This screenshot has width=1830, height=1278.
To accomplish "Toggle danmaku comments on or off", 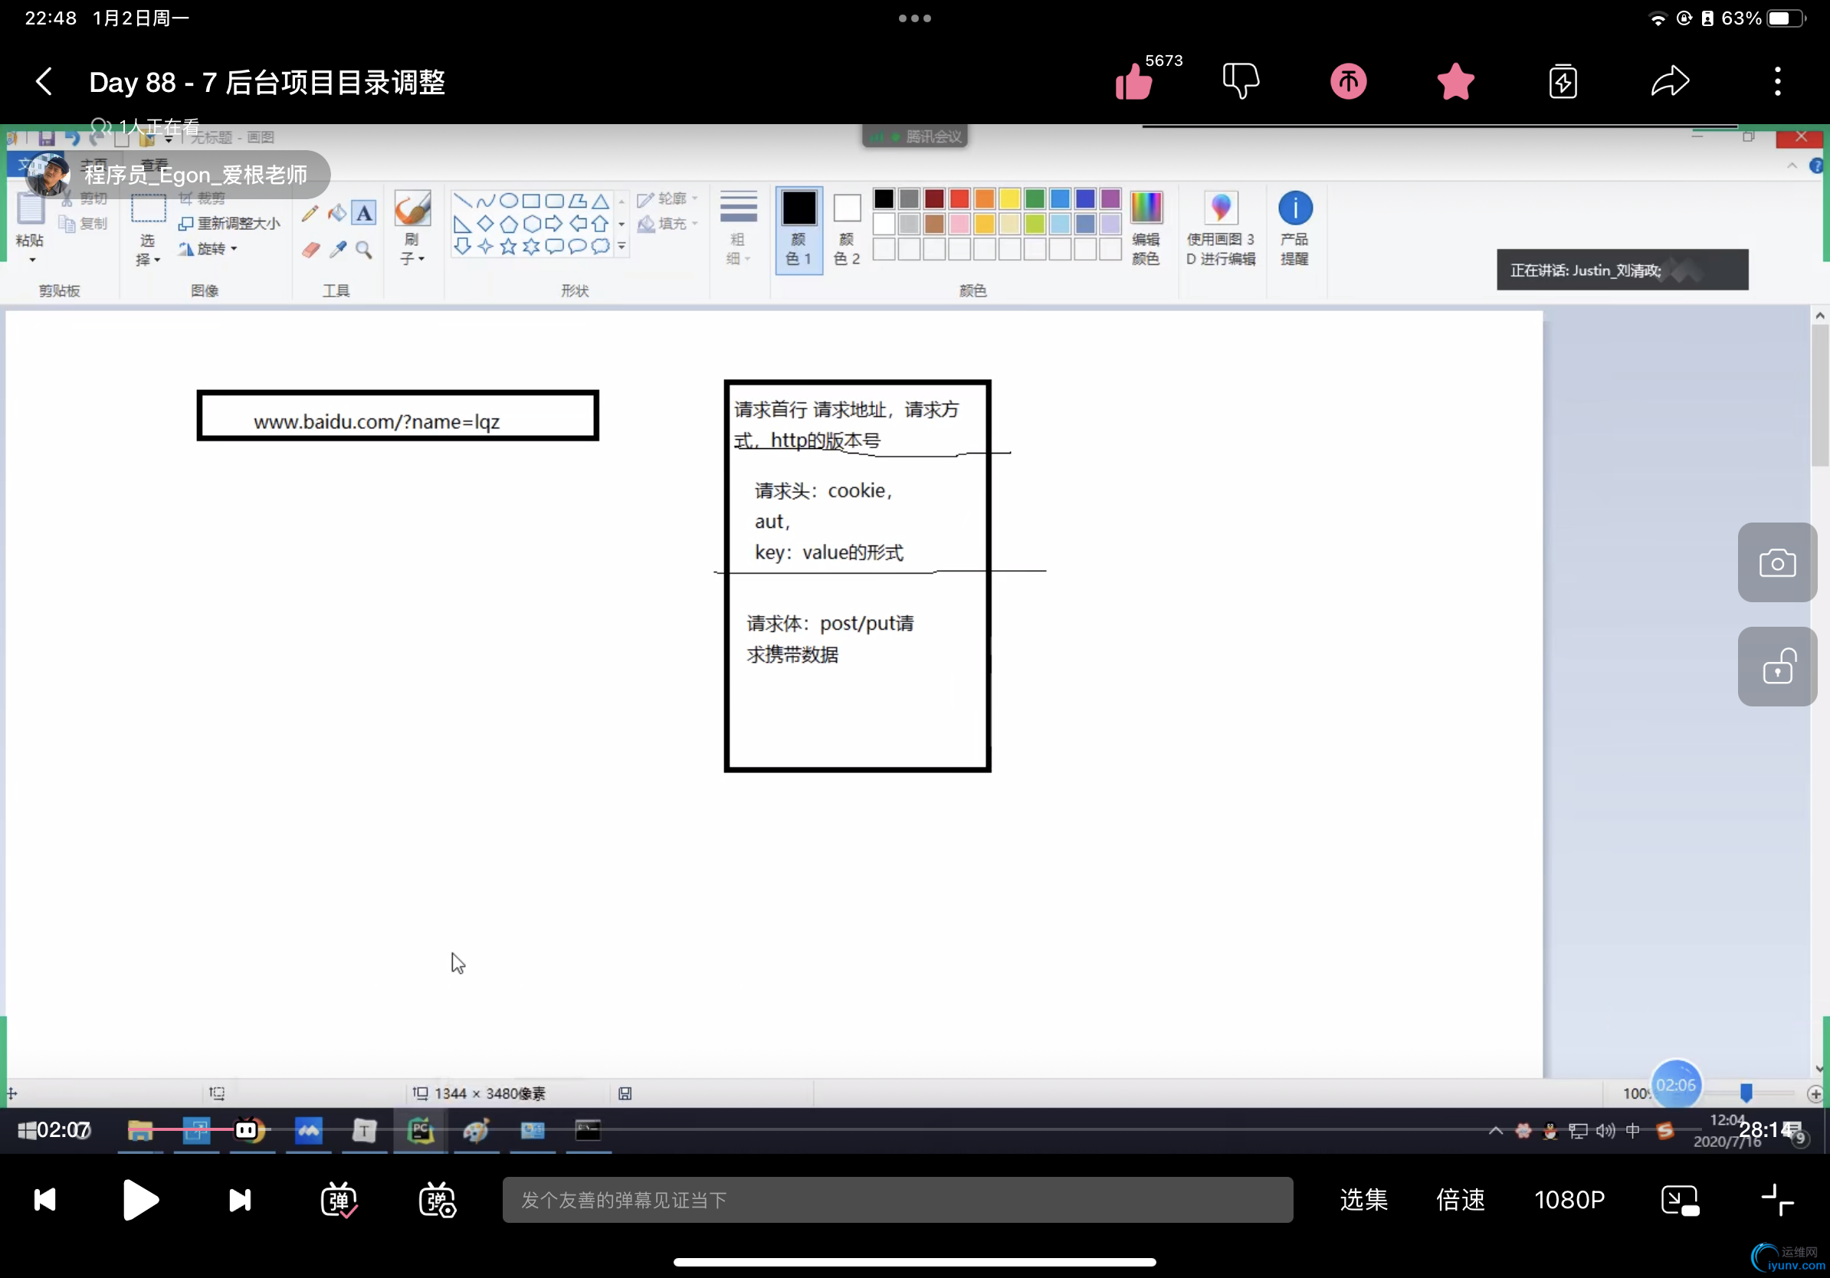I will coord(339,1200).
